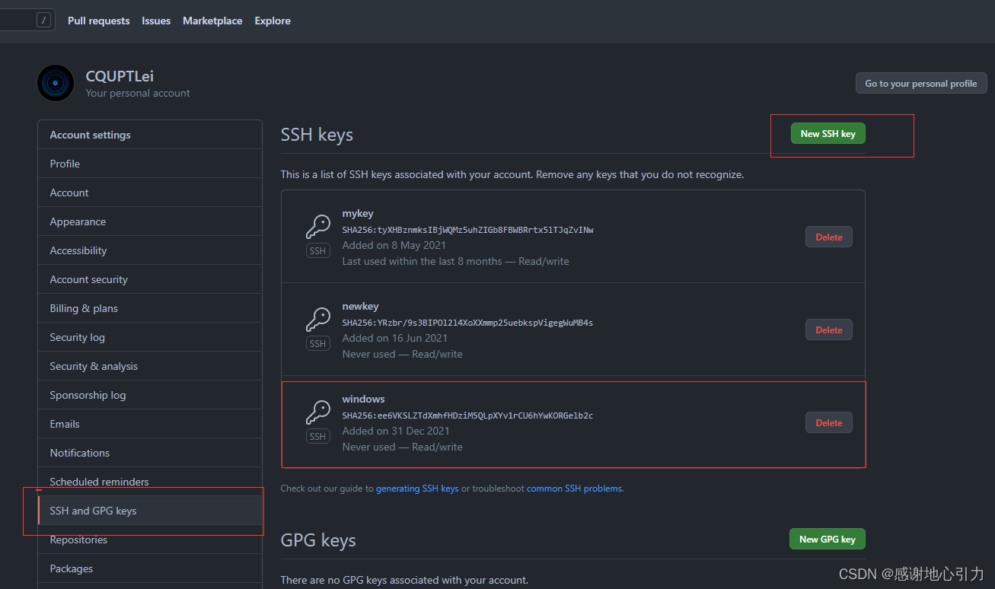995x589 pixels.
Task: Open the Explore page
Action: pos(272,21)
